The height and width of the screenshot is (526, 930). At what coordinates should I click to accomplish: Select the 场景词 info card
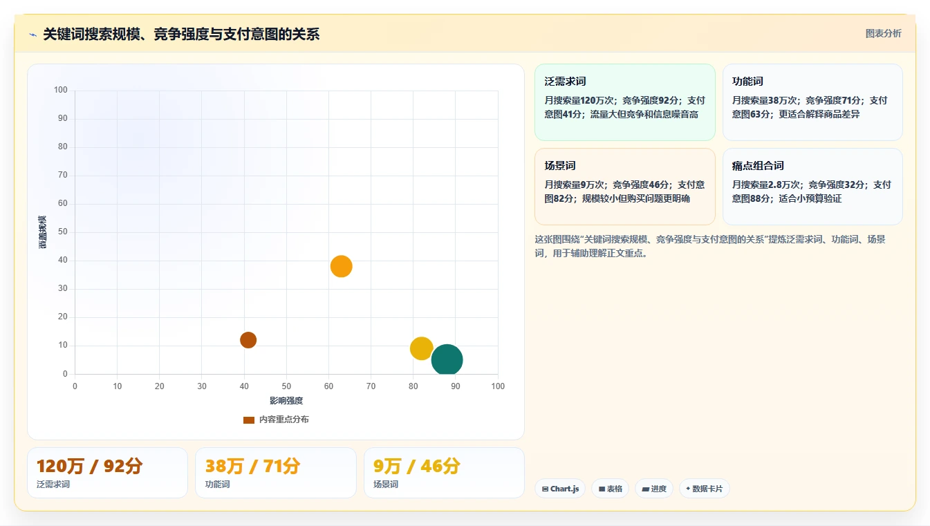click(x=624, y=187)
